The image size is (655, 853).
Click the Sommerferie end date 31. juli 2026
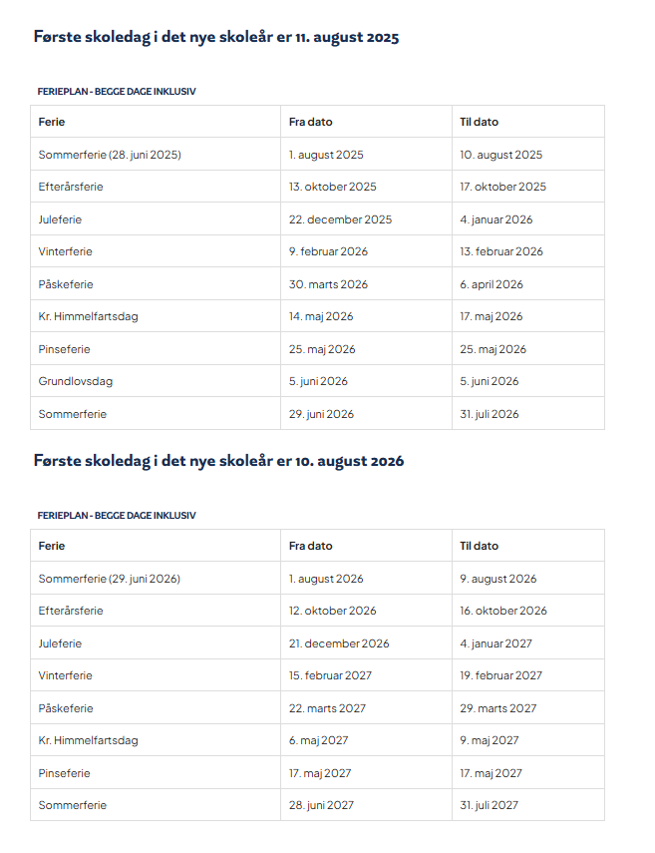(x=490, y=414)
